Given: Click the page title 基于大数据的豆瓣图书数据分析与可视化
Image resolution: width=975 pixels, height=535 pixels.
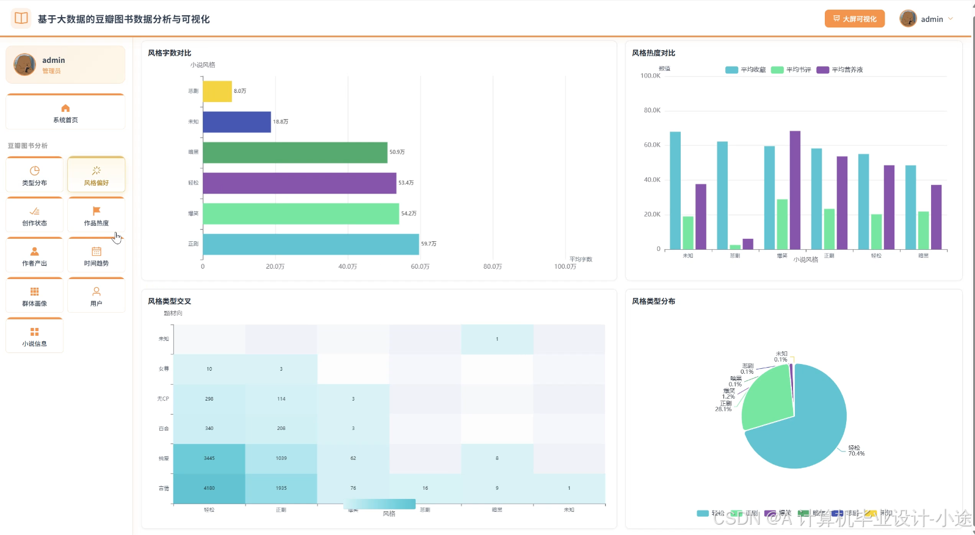Looking at the screenshot, I should coord(124,19).
